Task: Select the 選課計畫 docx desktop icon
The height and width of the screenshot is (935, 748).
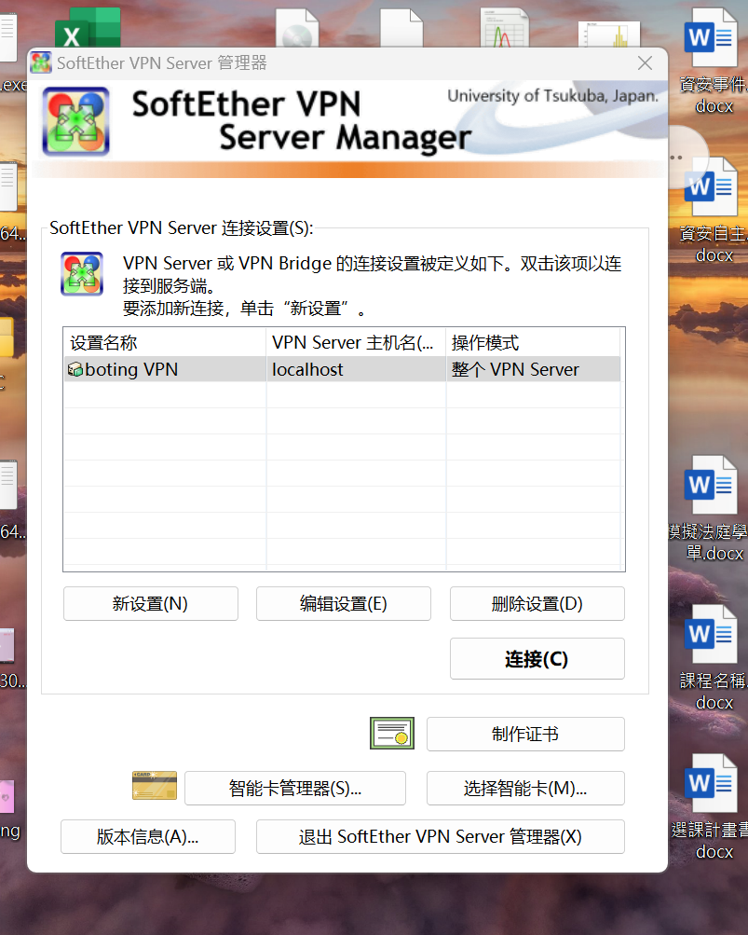Action: (711, 806)
